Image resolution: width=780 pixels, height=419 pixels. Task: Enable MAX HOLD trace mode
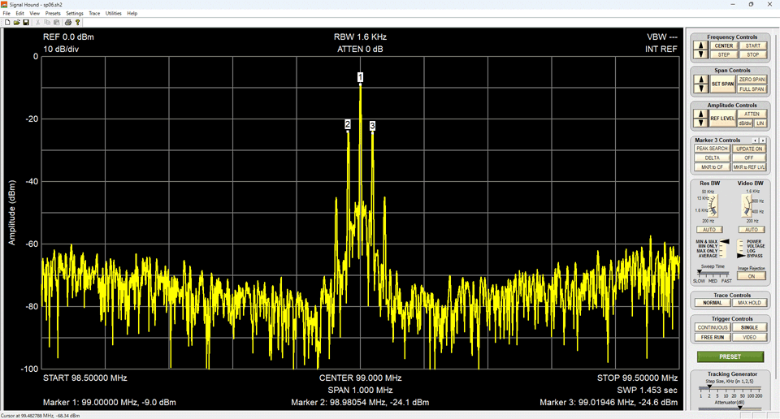[749, 303]
